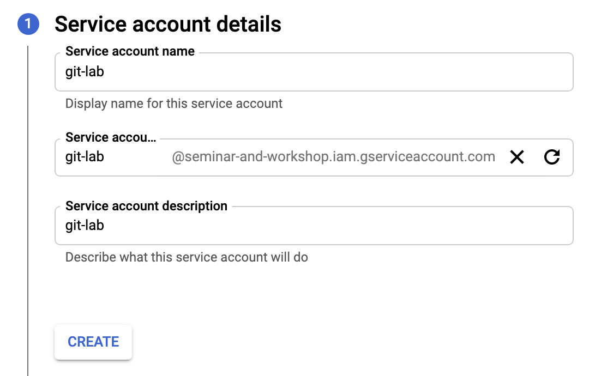The height and width of the screenshot is (376, 601).
Task: Click the truncated 'Service accou…' field label
Action: point(111,138)
